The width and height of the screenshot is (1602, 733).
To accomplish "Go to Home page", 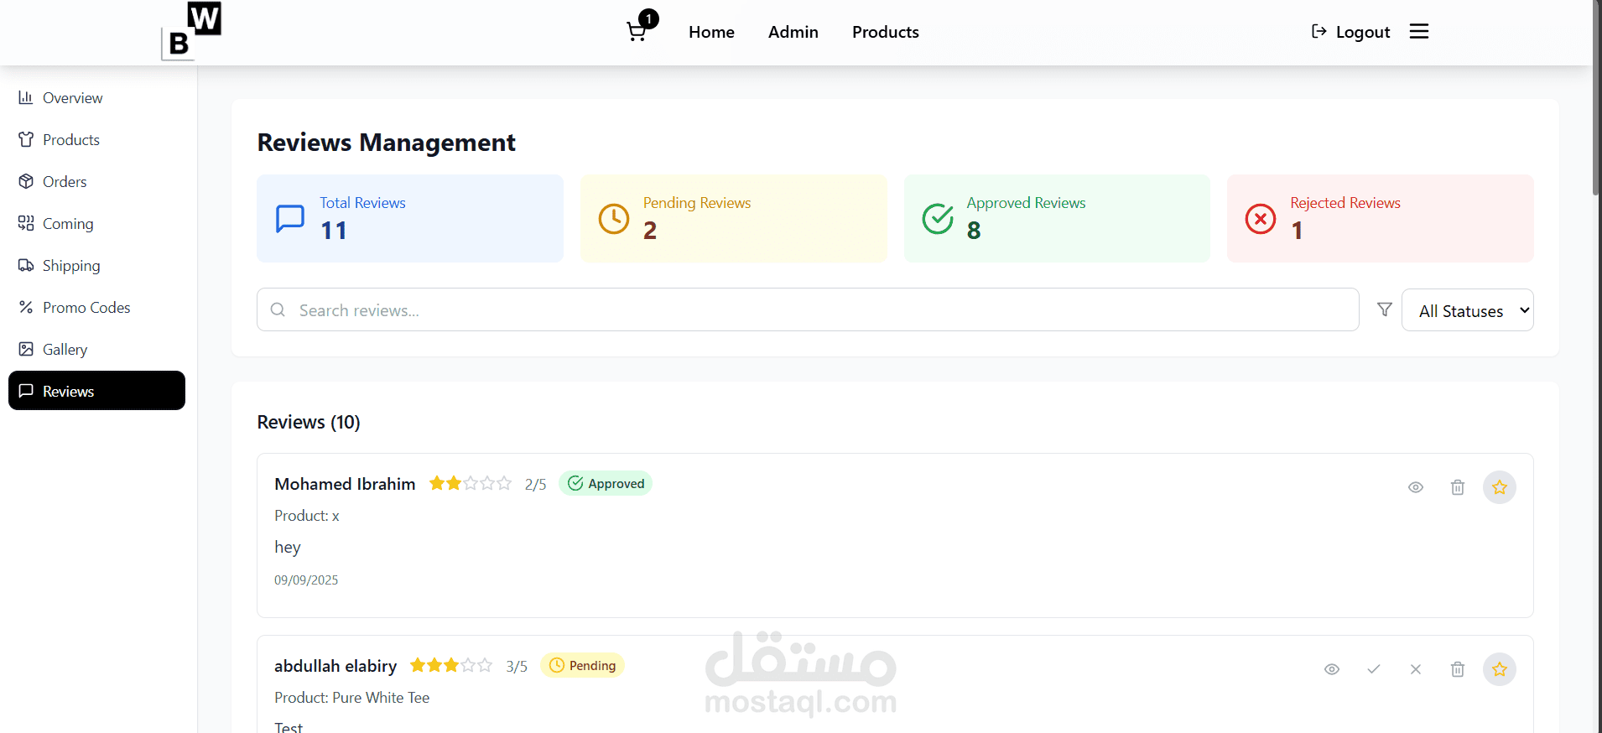I will click(x=711, y=32).
